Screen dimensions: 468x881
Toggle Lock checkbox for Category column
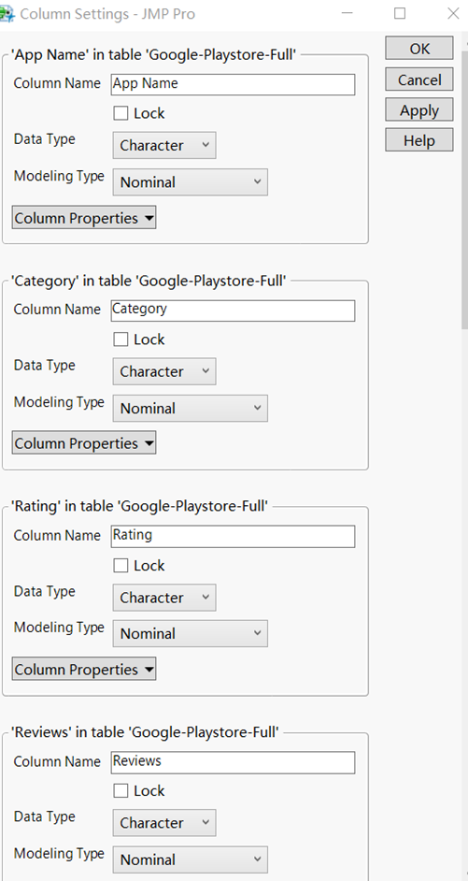[121, 339]
